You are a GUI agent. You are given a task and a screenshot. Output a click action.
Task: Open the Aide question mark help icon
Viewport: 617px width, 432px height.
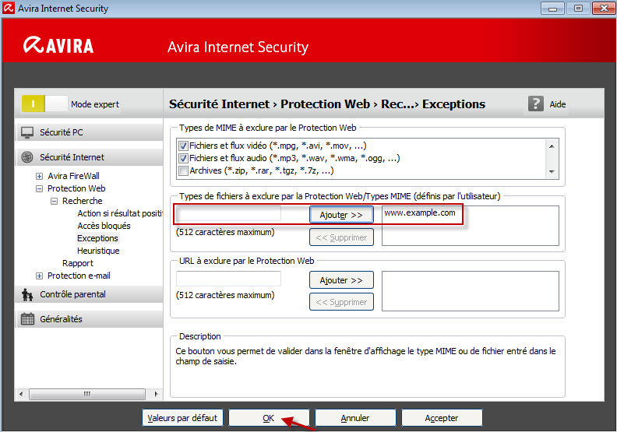[535, 104]
